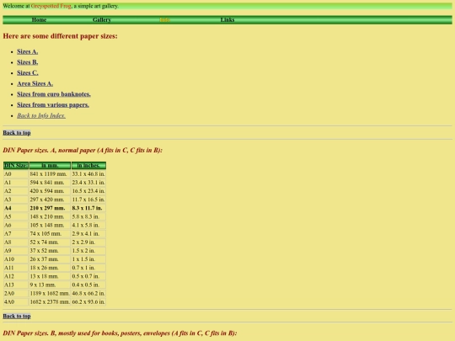The width and height of the screenshot is (455, 341).
Task: Open Sizes from various papers link
Action: click(x=53, y=104)
